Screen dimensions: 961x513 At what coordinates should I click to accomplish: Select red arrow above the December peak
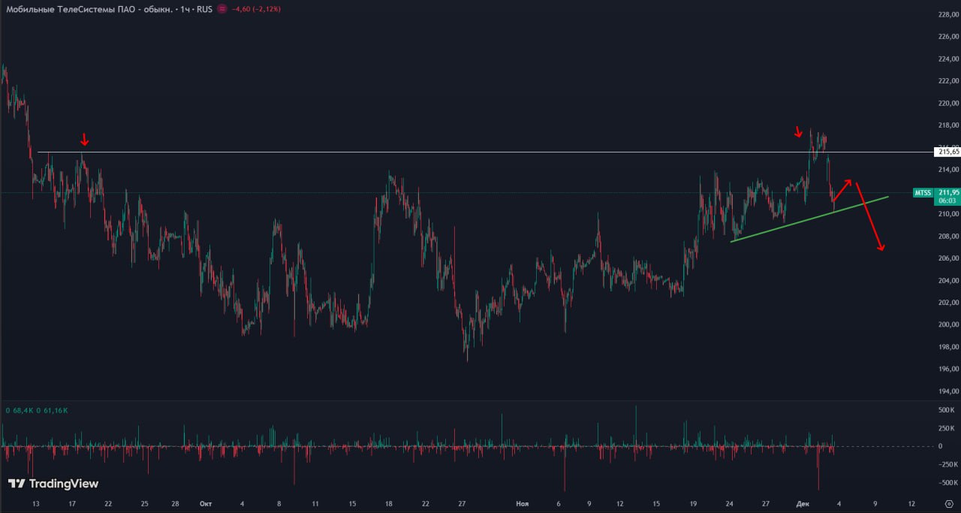point(798,133)
